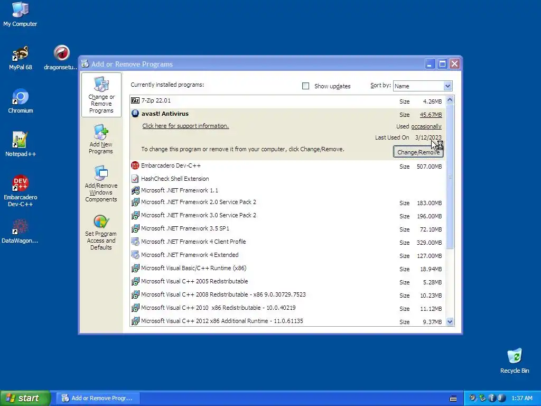The height and width of the screenshot is (406, 541).
Task: Open Add New Programs panel
Action: click(101, 139)
